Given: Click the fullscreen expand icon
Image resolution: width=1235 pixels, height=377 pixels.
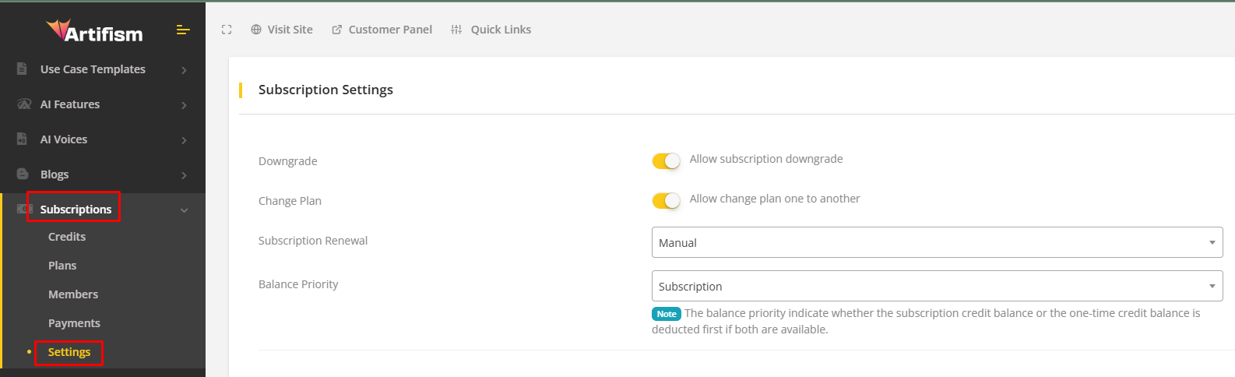Looking at the screenshot, I should point(227,30).
